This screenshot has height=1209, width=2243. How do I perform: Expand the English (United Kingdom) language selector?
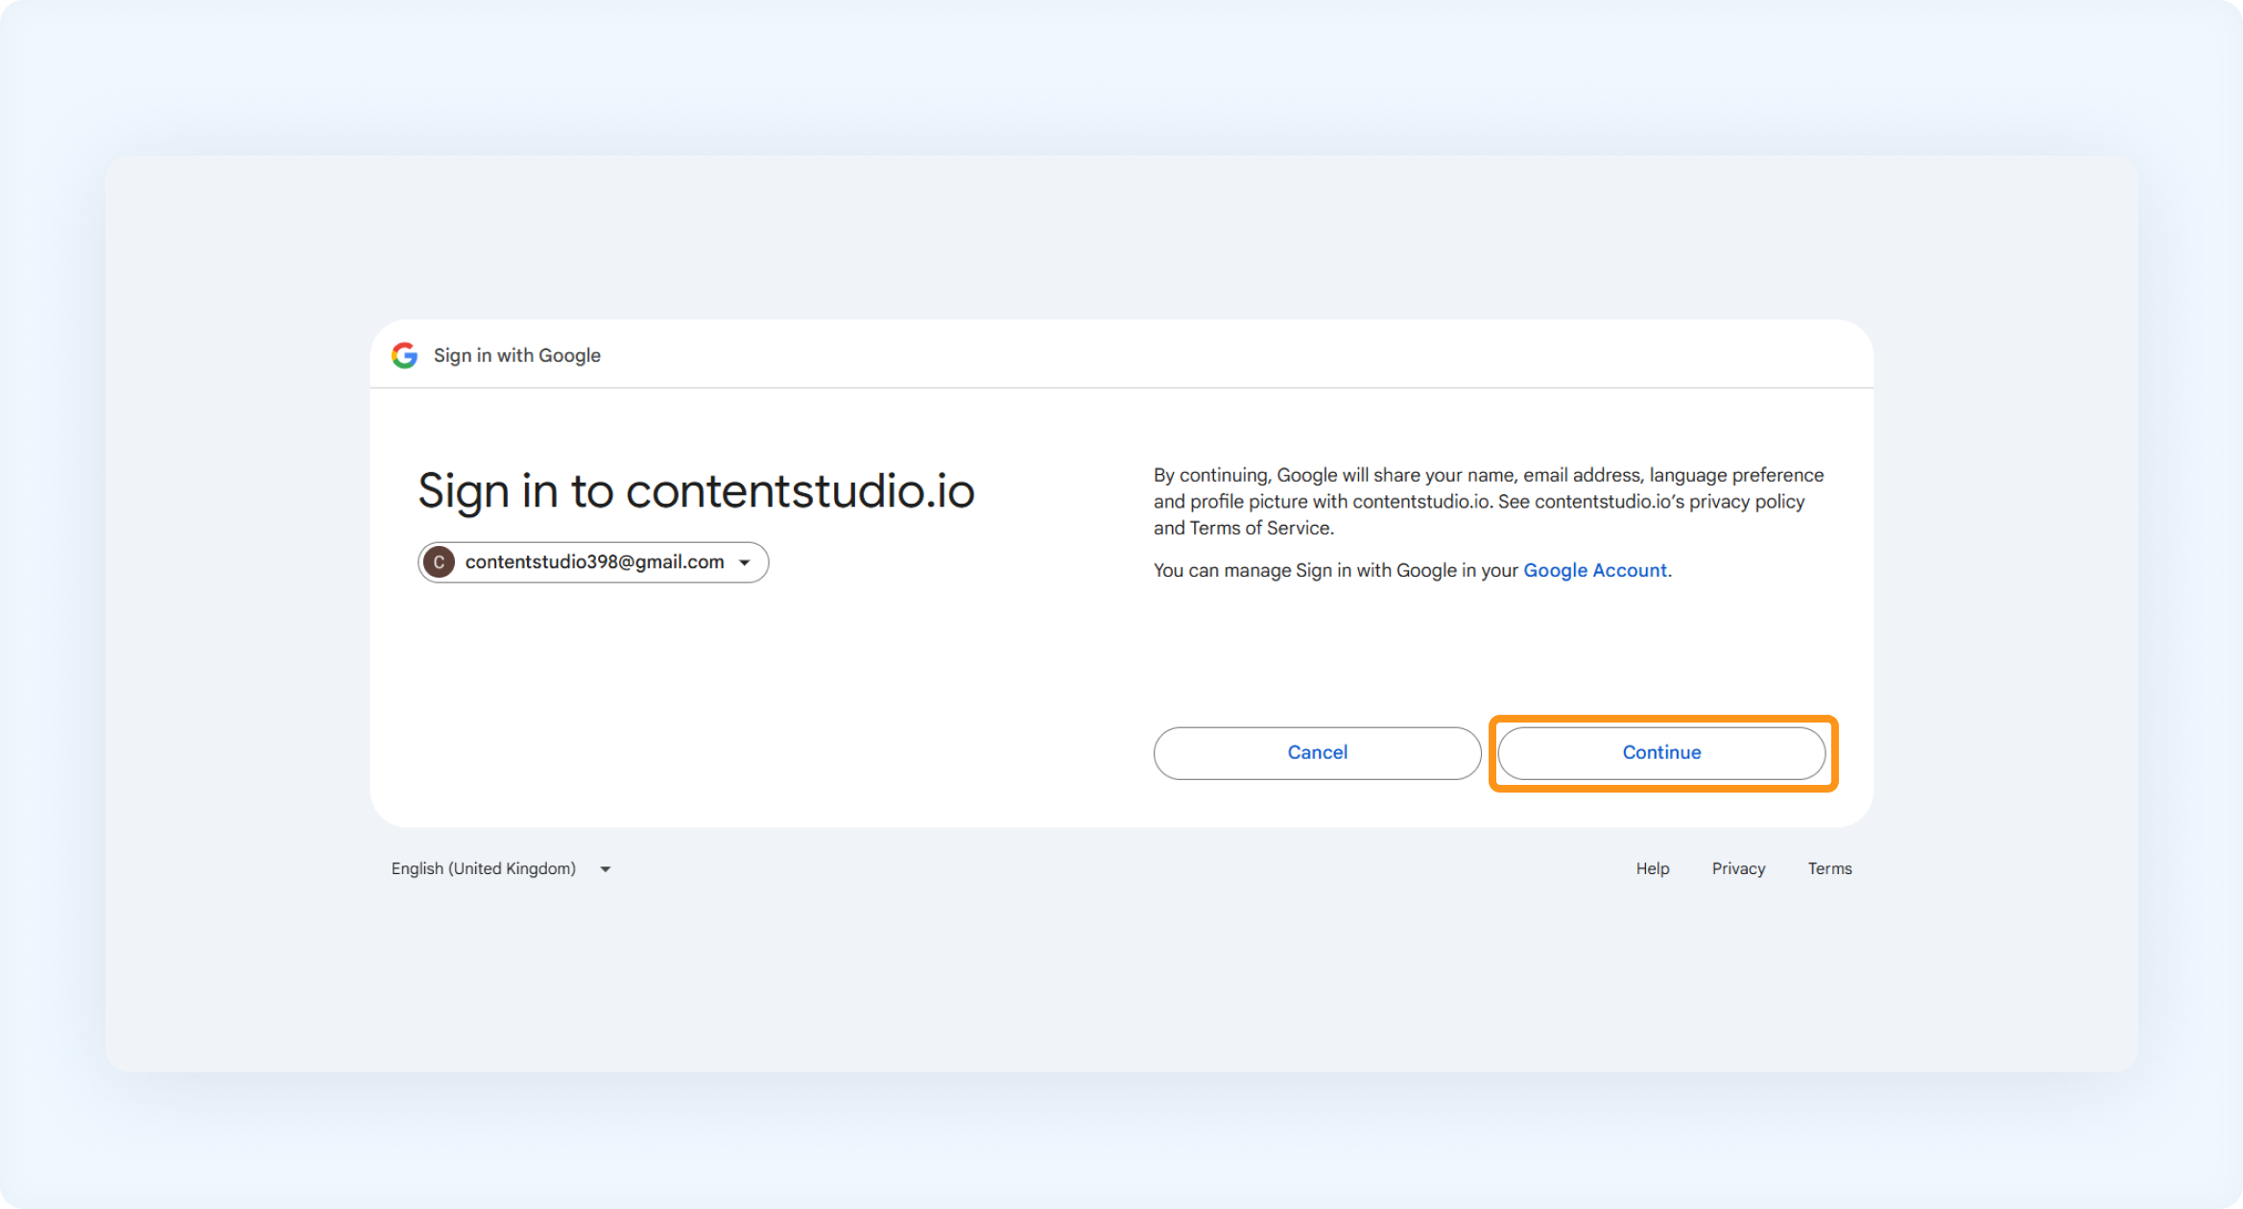(x=501, y=868)
